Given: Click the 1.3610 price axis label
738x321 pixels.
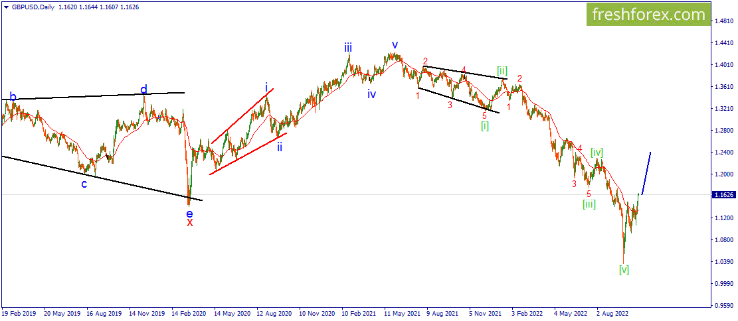Looking at the screenshot, I should [x=724, y=87].
